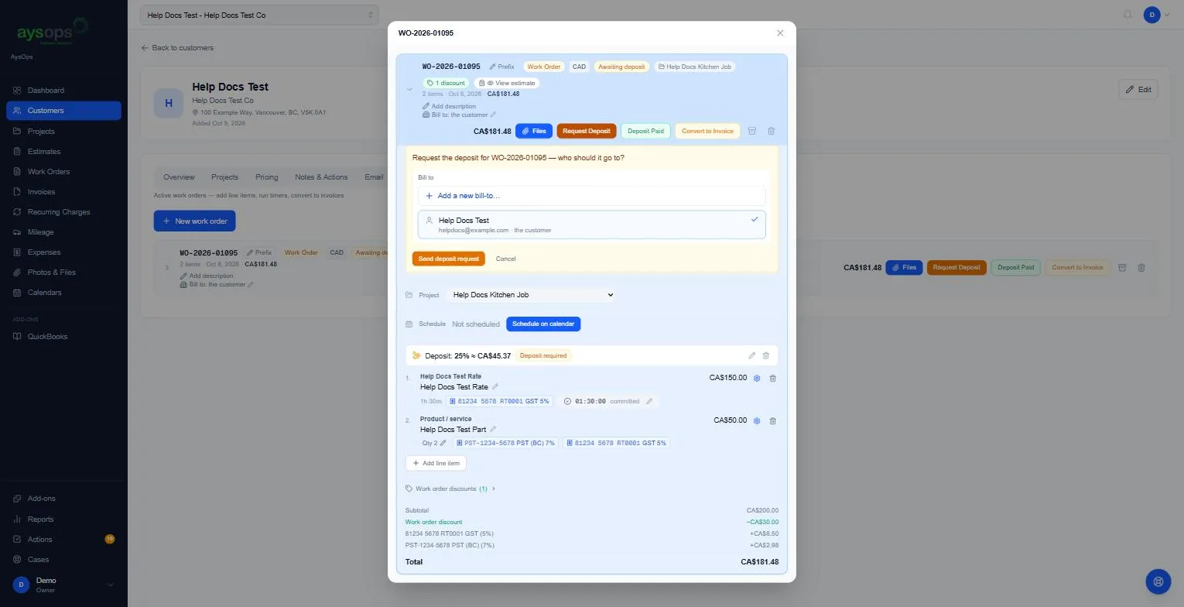Open settings gear for the CA$50.00 line item

(757, 421)
